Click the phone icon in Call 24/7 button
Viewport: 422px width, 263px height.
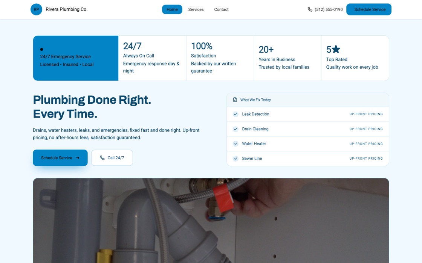(x=102, y=158)
